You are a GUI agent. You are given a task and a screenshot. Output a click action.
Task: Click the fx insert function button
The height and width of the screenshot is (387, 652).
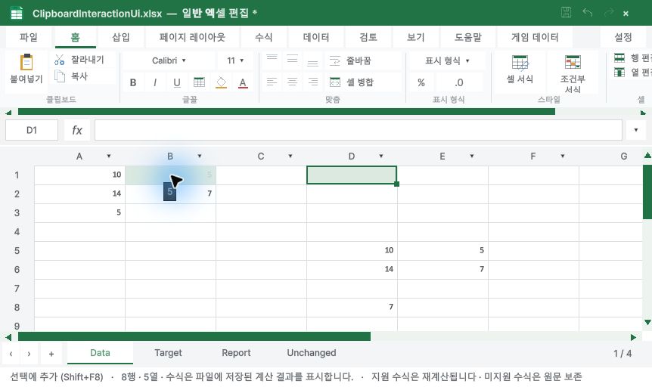pyautogui.click(x=77, y=130)
